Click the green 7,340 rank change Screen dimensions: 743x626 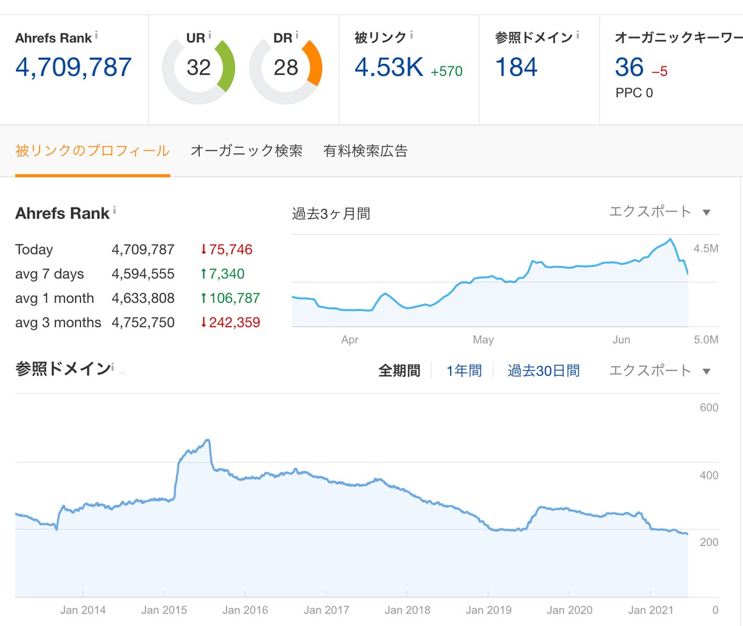(222, 274)
